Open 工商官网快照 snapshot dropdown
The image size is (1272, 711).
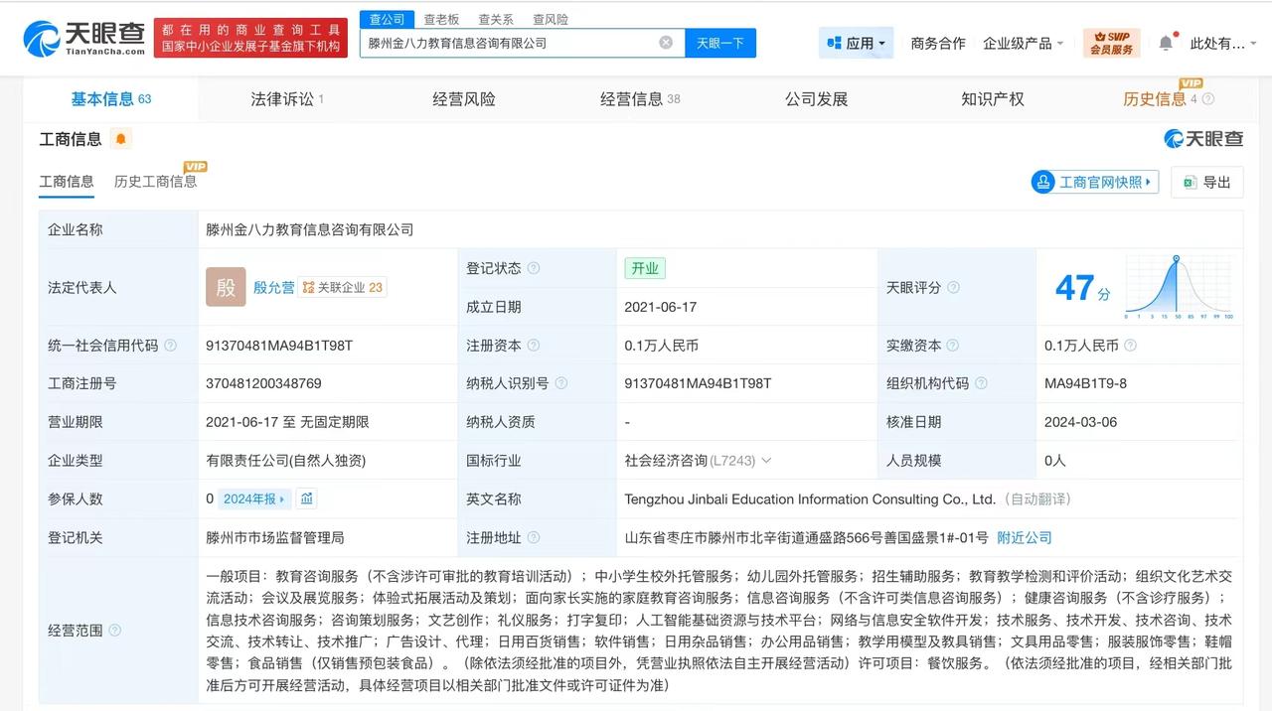[1095, 183]
